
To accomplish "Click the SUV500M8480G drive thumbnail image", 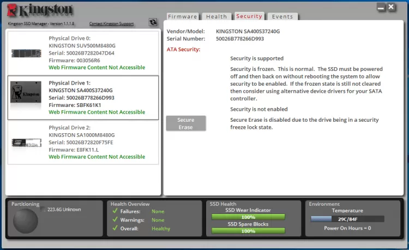I will pyautogui.click(x=26, y=53).
